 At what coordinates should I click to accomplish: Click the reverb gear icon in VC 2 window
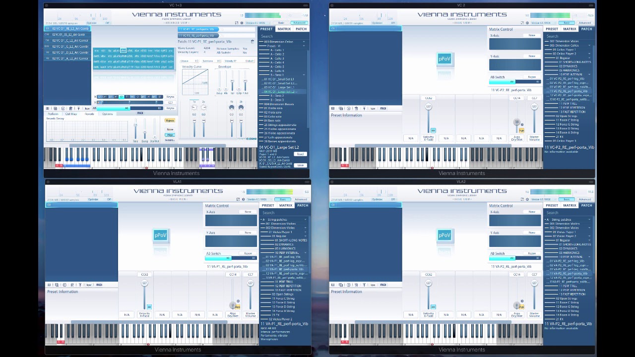tap(522, 124)
